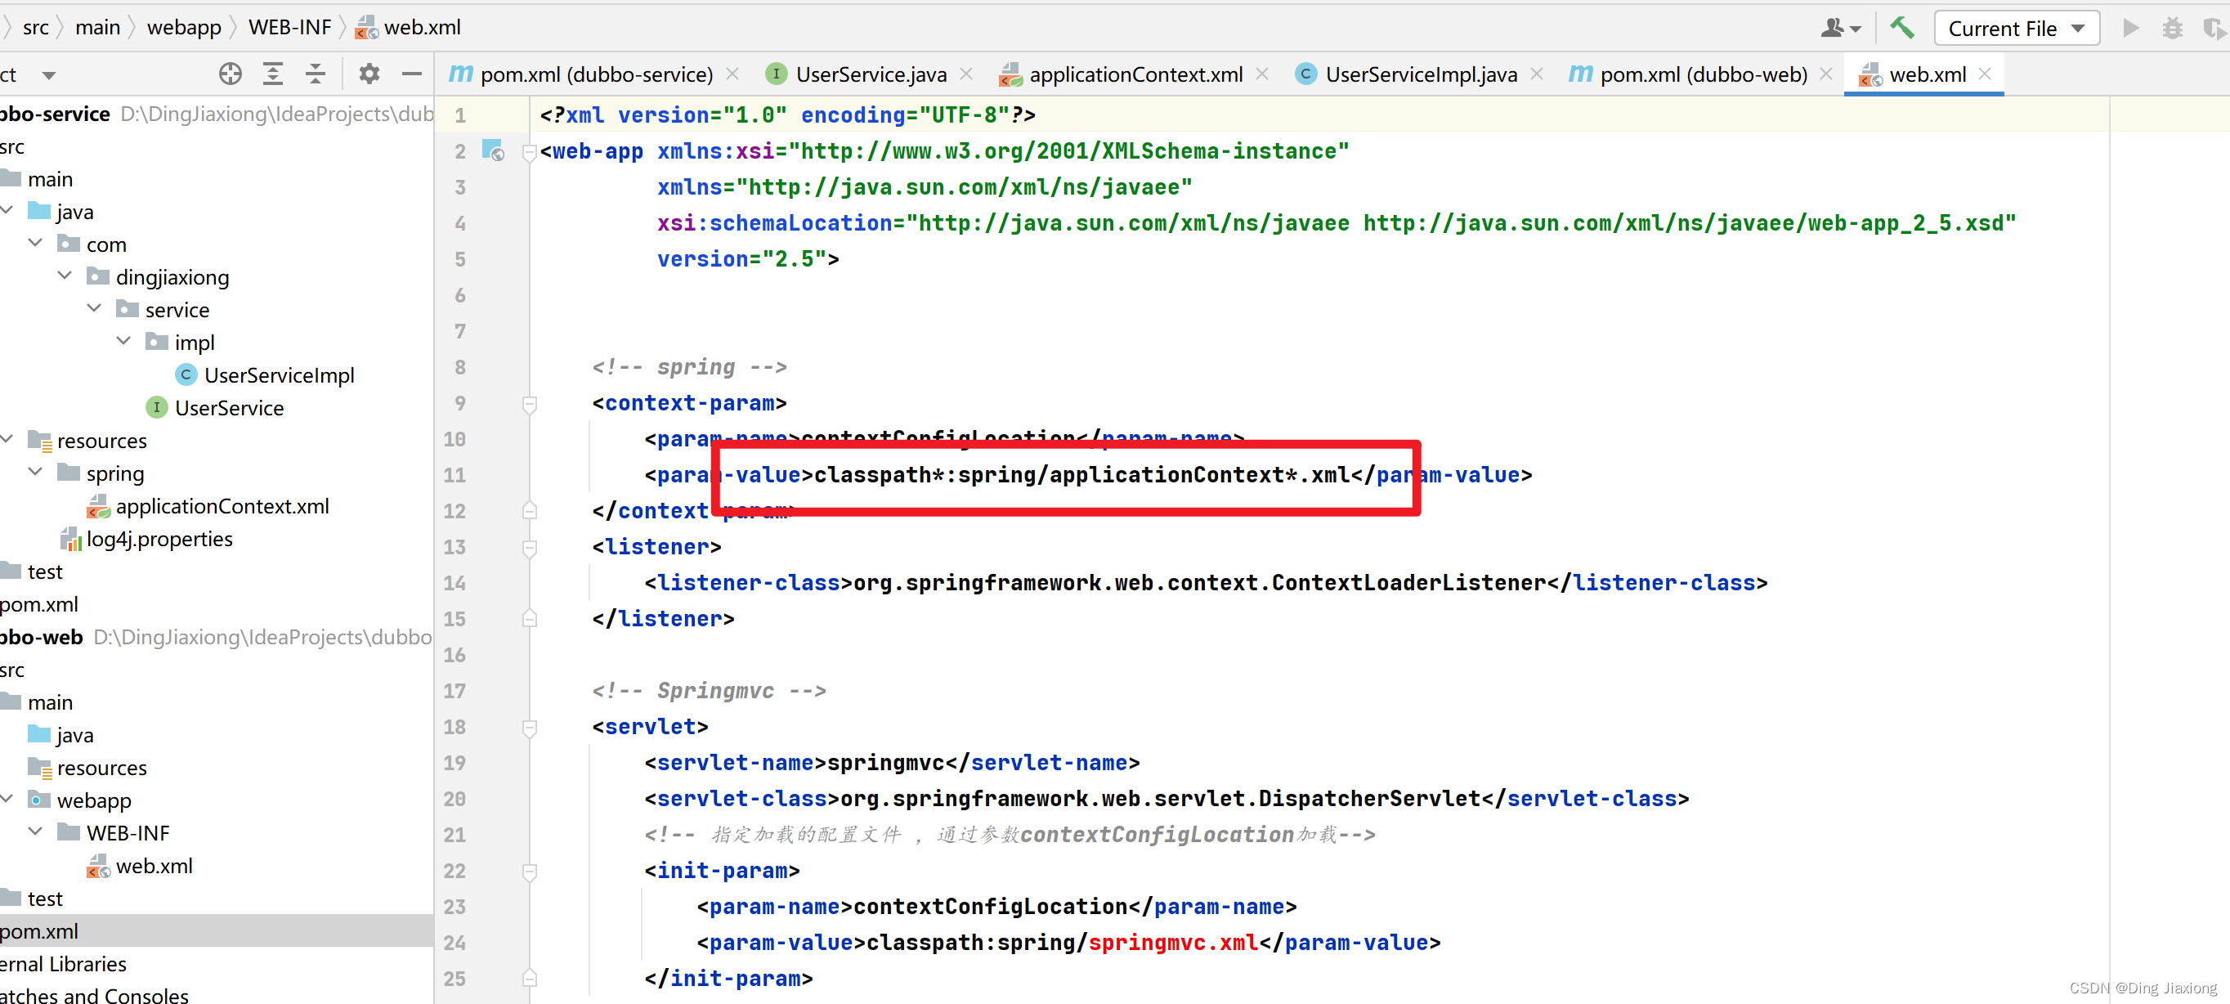Image resolution: width=2230 pixels, height=1004 pixels.
Task: Close the pom.xml (dubbo-service) tab
Action: (x=732, y=74)
